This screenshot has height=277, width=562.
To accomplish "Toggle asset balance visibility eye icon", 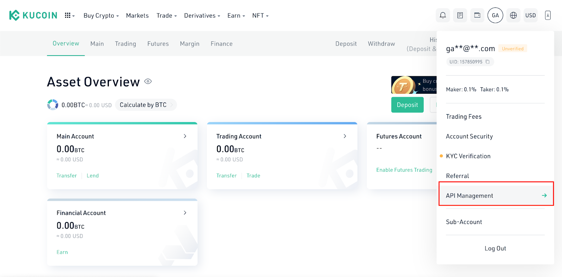I will pos(148,81).
